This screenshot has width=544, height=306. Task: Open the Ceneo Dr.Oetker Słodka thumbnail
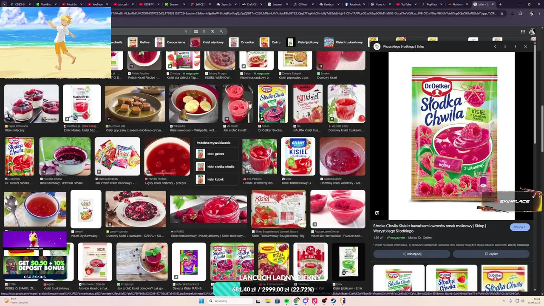pyautogui.click(x=272, y=104)
